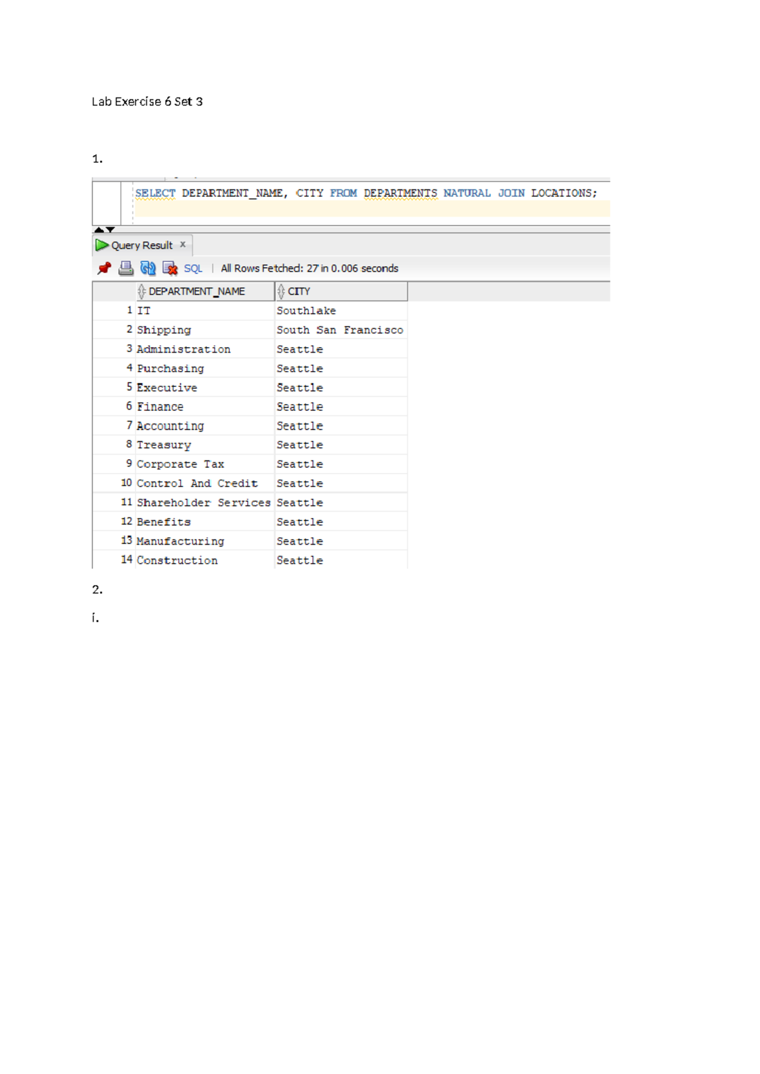The height and width of the screenshot is (1074, 760).
Task: Close the Query Result tab
Action: pos(182,244)
